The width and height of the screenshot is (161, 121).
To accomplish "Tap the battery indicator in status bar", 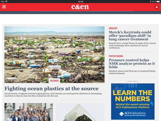I will point(158,2).
